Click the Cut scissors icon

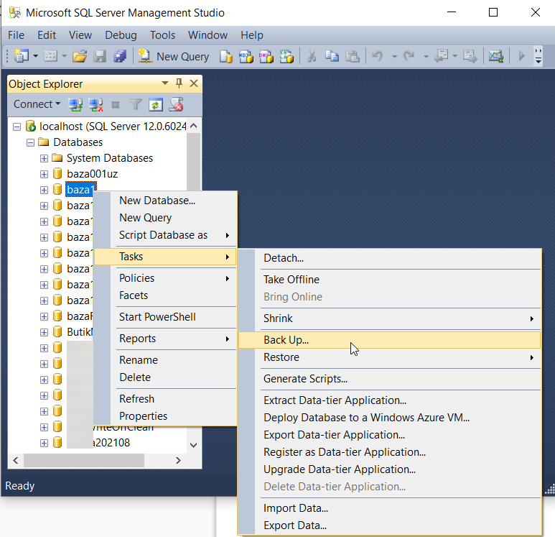pos(312,56)
